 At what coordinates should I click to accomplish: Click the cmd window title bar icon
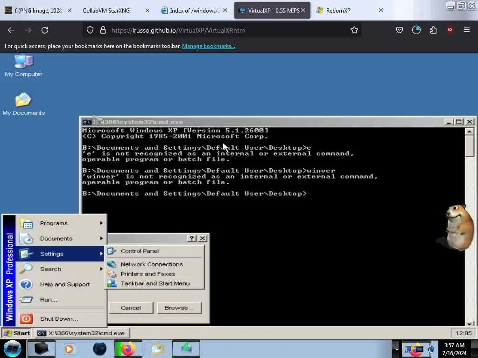coord(86,122)
